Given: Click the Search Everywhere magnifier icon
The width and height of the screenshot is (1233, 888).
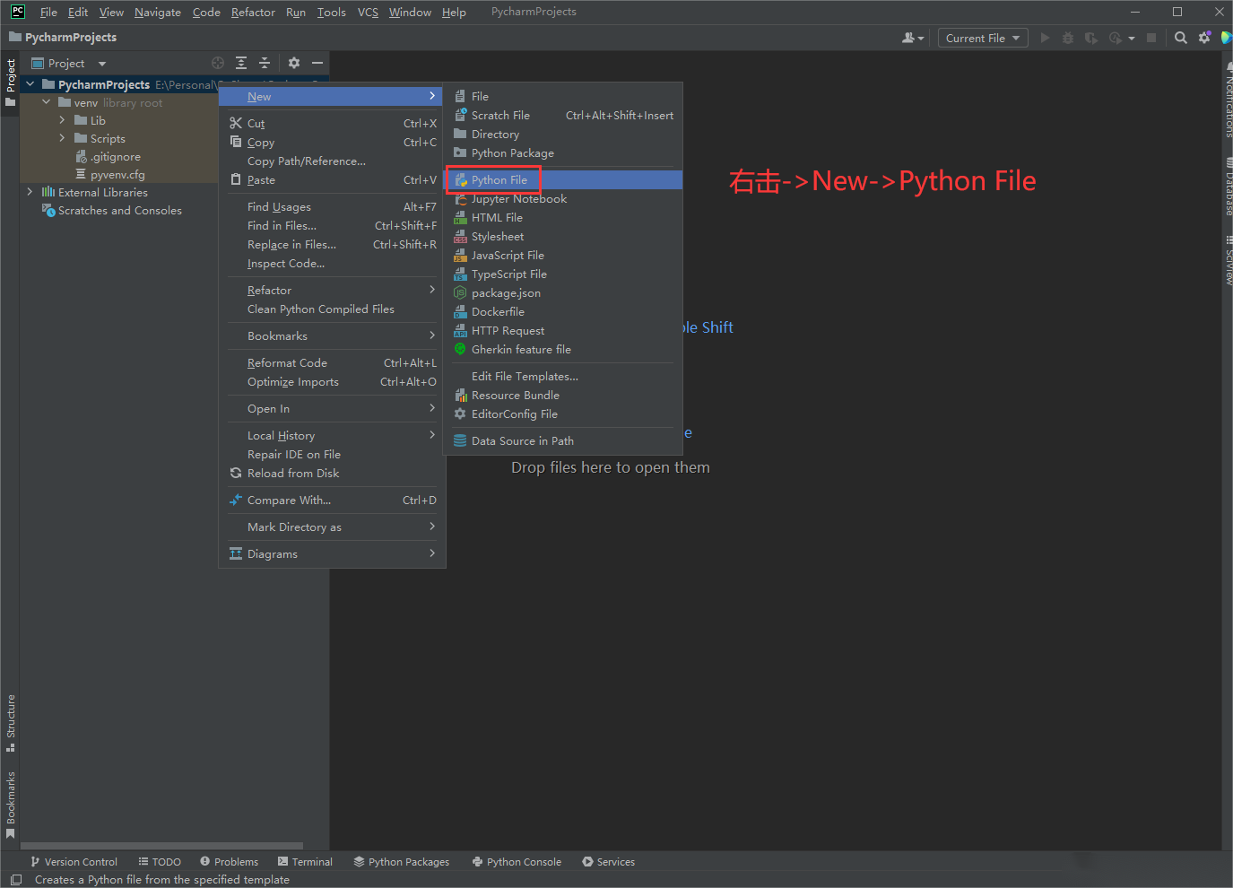Looking at the screenshot, I should coord(1181,38).
